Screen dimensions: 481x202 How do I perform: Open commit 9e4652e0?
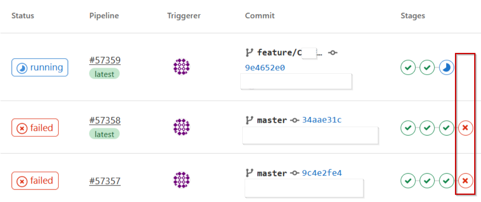(x=265, y=68)
